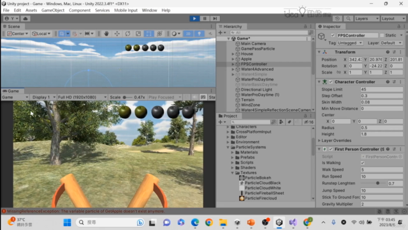Open the GameObject menu
Viewport: 408px width, 230px height.
tap(53, 10)
